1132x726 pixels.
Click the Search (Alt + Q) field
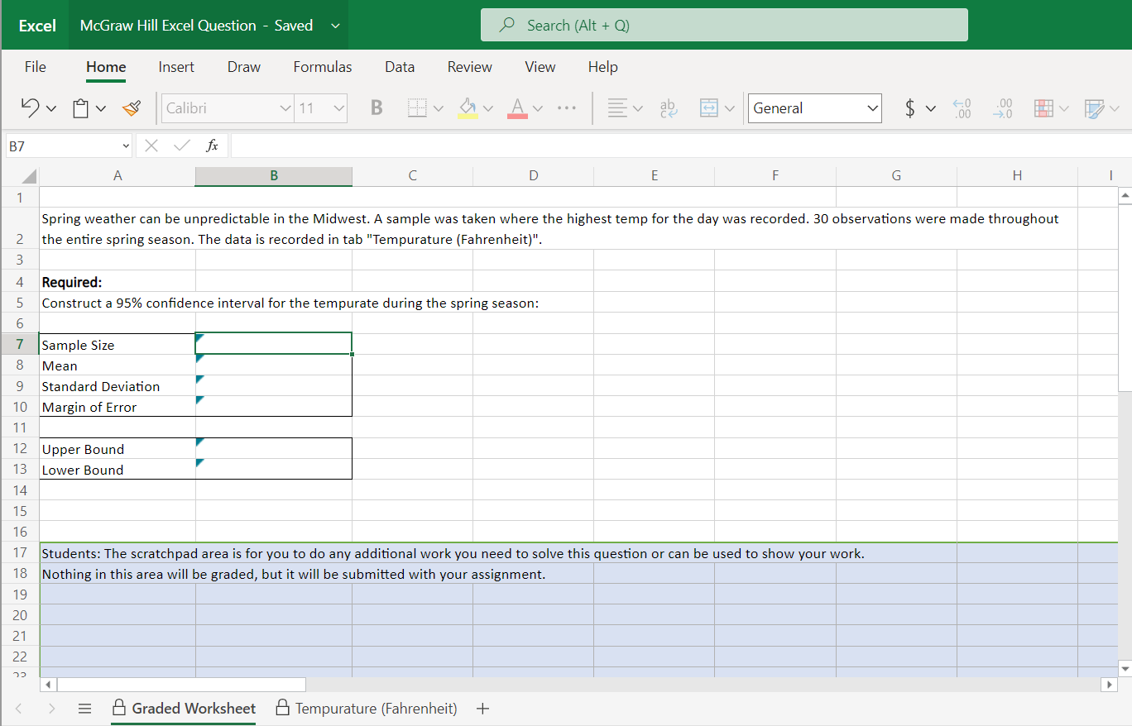(x=724, y=24)
